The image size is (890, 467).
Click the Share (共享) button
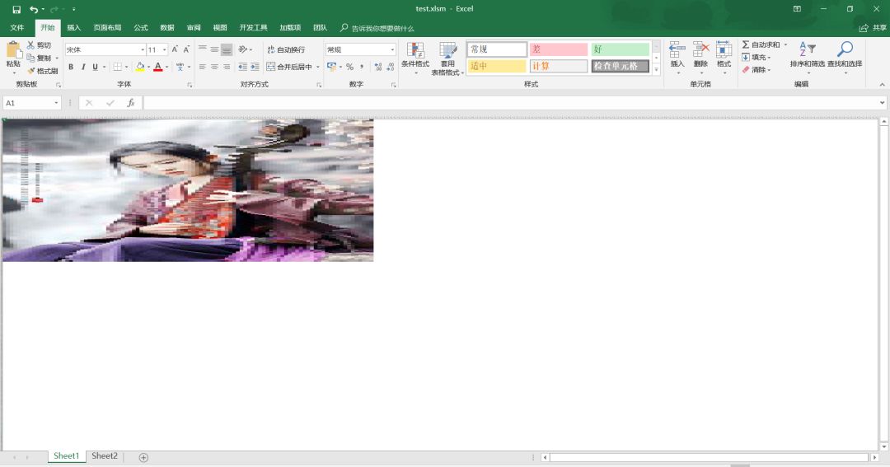tap(874, 28)
